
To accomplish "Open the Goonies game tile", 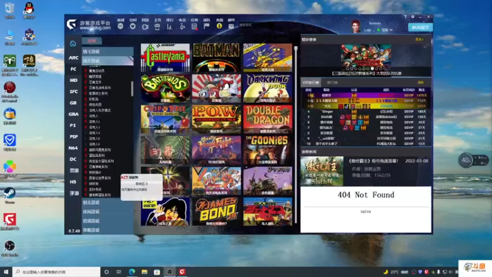I will point(268,150).
